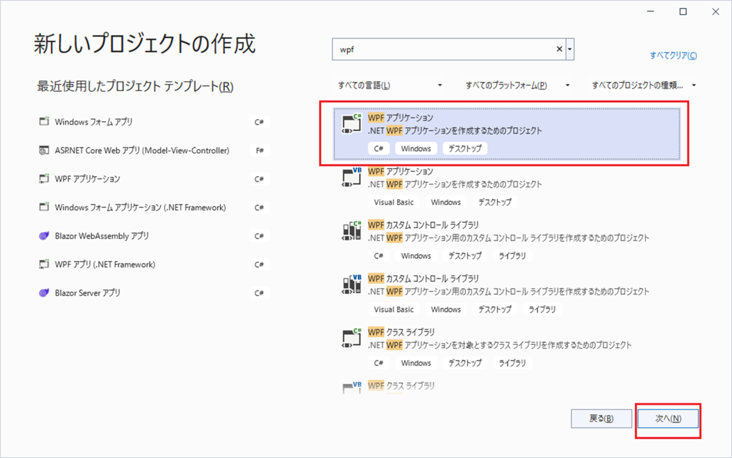Choose recent template Blazor Server アプリ

tap(153, 293)
